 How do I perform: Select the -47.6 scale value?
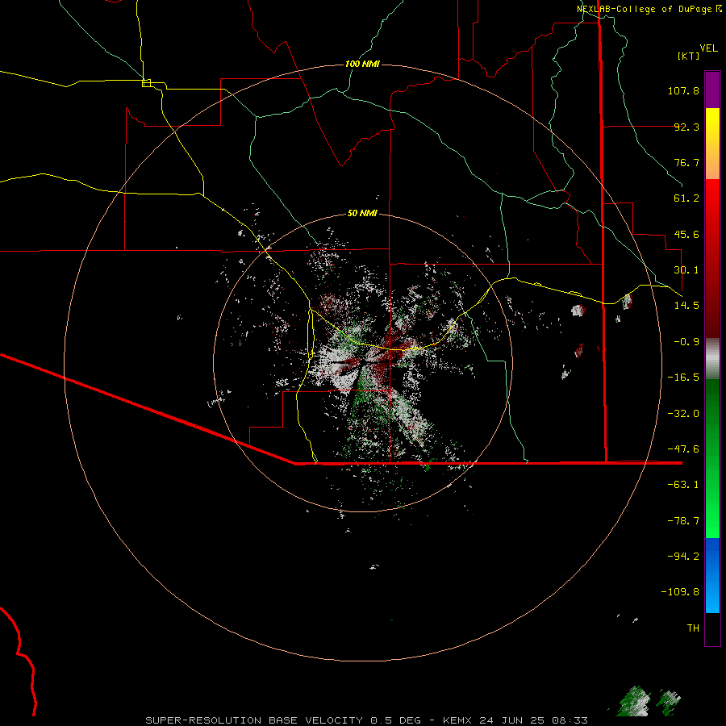683,449
